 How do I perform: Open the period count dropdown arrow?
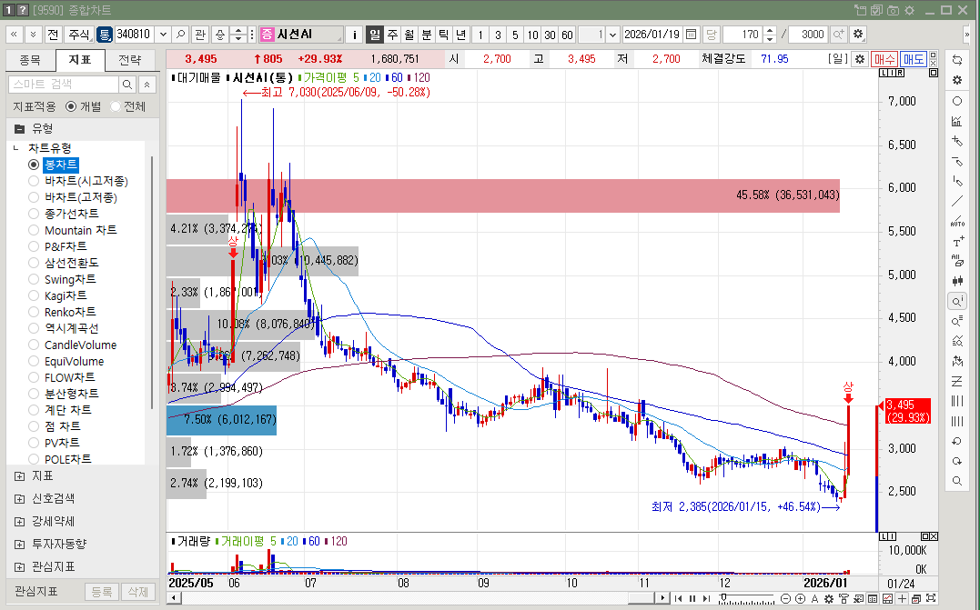[612, 35]
